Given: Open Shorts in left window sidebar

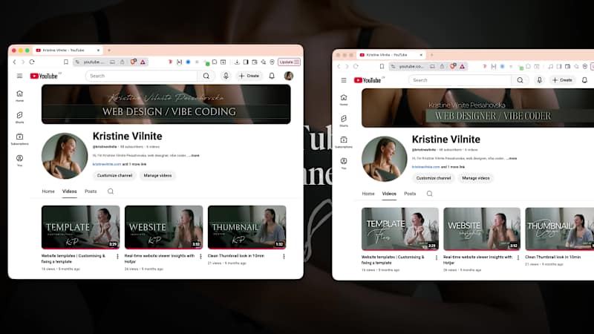Looking at the screenshot, I should 20,117.
